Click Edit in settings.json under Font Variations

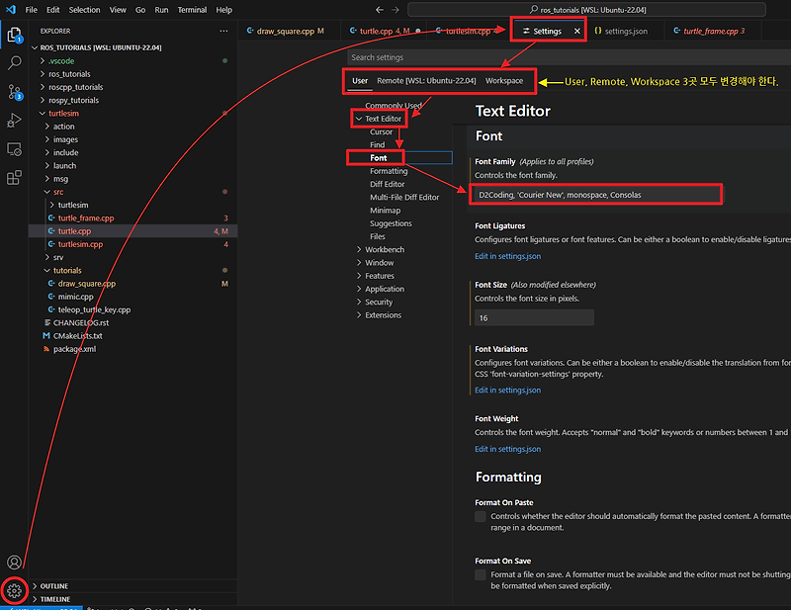coord(507,390)
